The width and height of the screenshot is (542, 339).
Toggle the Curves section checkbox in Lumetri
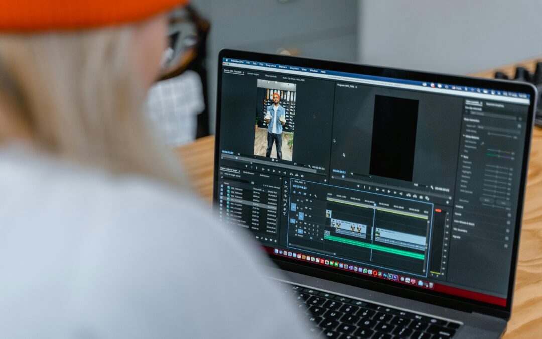508,215
